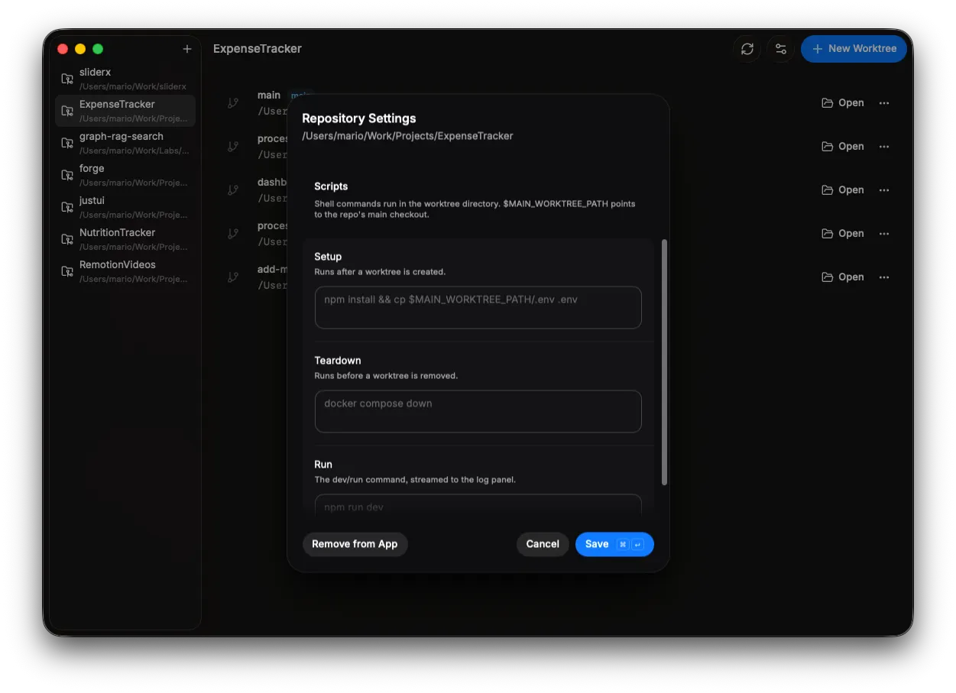This screenshot has height=693, width=956.
Task: Click the branch icon of the main worktree
Action: (233, 103)
